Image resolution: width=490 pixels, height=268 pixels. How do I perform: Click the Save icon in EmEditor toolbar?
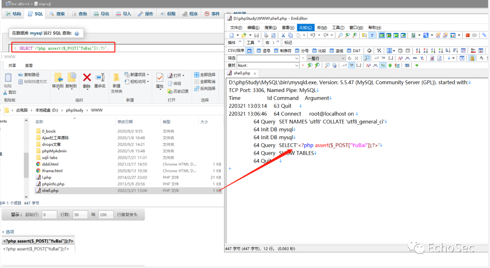256,35
